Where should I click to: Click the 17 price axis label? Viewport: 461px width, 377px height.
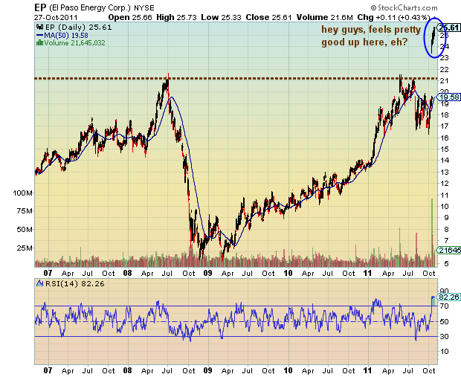[445, 126]
